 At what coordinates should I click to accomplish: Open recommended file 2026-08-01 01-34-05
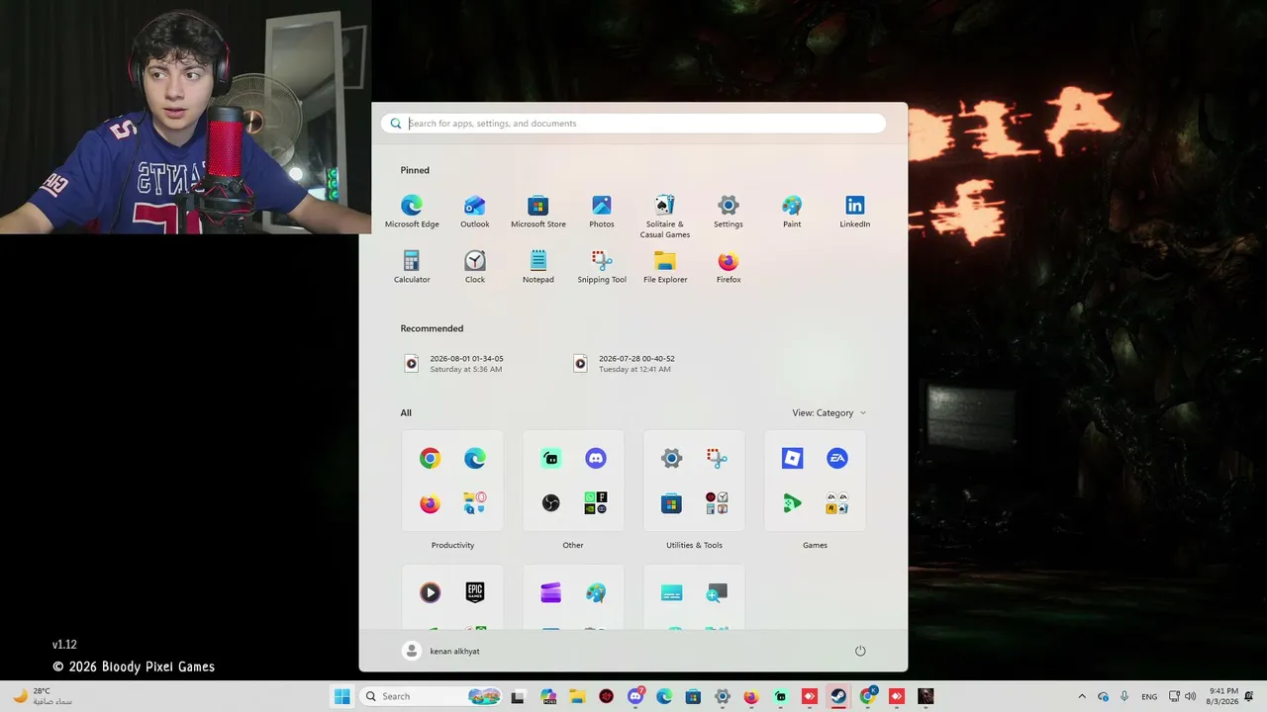(x=453, y=364)
